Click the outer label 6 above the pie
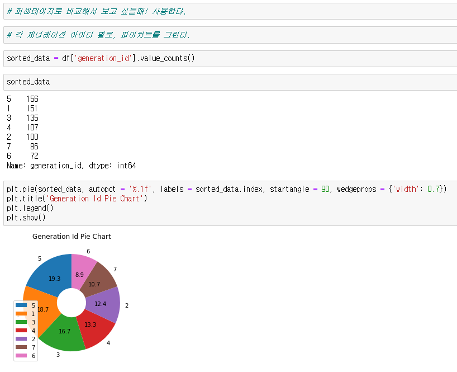457x372 pixels. pos(88,251)
